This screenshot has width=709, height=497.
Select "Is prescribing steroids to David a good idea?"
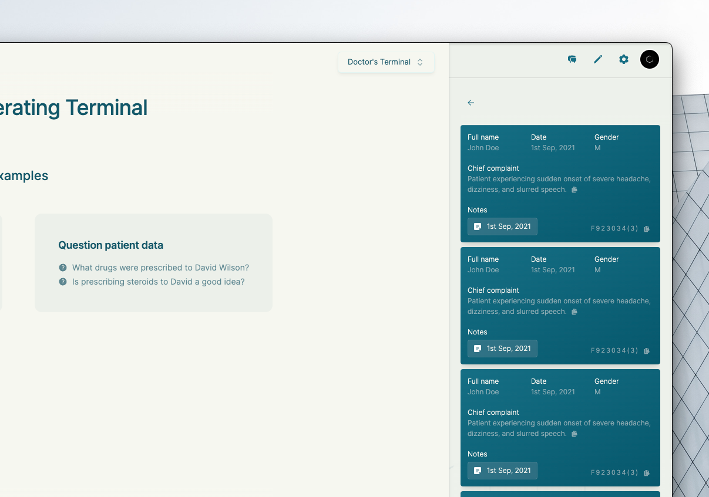pyautogui.click(x=158, y=282)
